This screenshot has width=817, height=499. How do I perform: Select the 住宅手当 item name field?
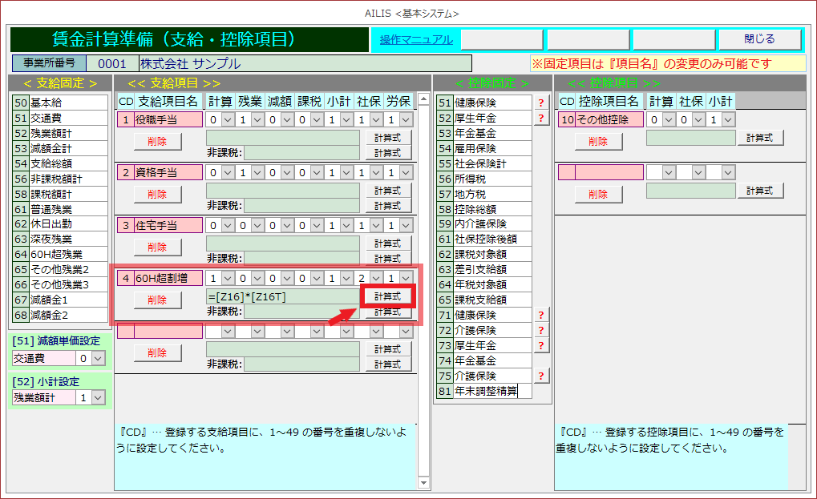[x=167, y=225]
